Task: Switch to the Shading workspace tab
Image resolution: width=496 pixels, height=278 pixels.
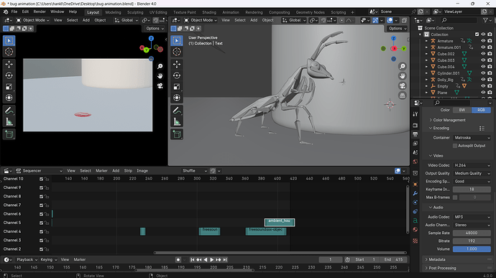Action: [209, 12]
